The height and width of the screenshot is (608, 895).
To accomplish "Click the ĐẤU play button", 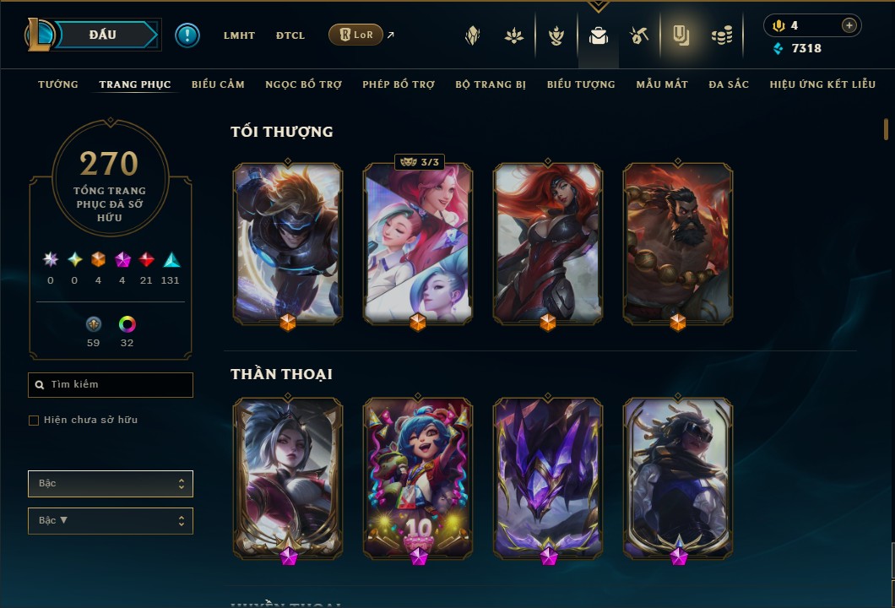I will [103, 35].
